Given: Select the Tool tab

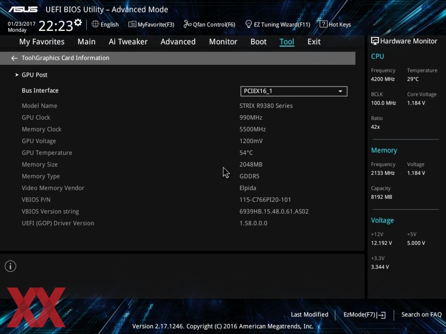Looking at the screenshot, I should [287, 42].
